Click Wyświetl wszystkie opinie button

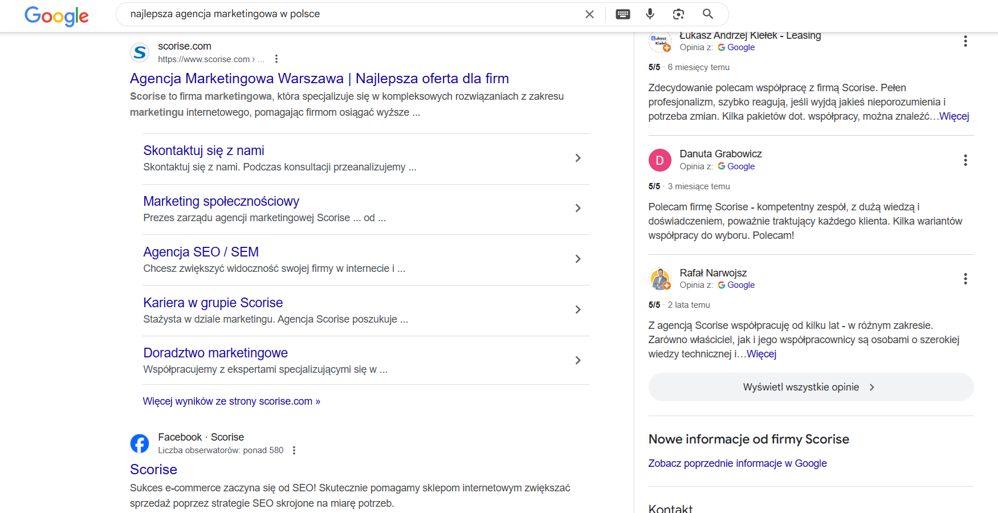tap(811, 387)
